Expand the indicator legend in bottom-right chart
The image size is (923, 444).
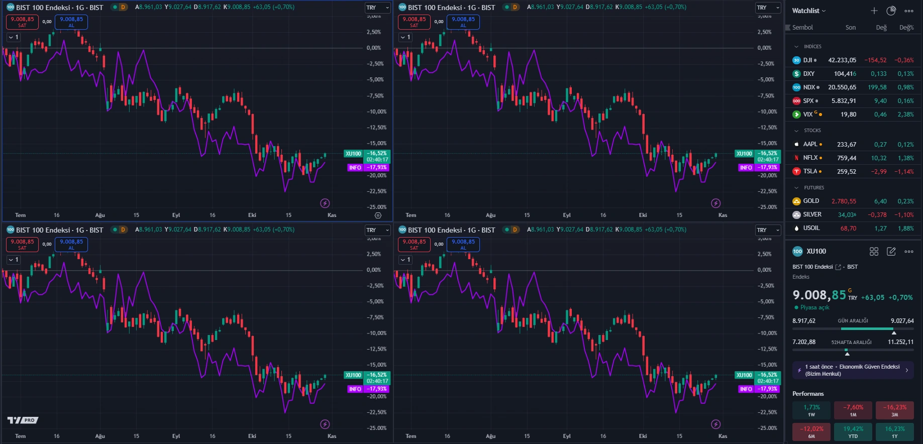[x=405, y=260]
